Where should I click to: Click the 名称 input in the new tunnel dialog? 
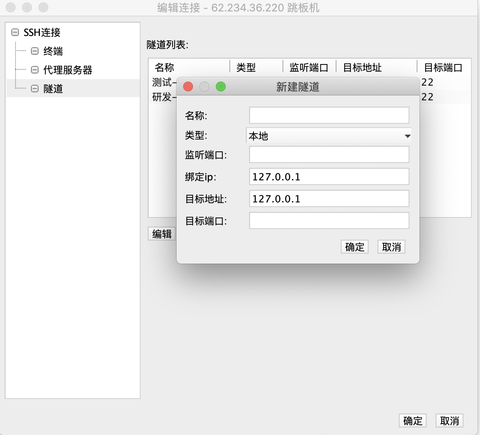(329, 115)
